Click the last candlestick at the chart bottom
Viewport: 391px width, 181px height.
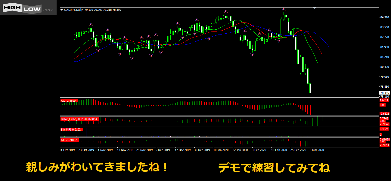coord(310,89)
